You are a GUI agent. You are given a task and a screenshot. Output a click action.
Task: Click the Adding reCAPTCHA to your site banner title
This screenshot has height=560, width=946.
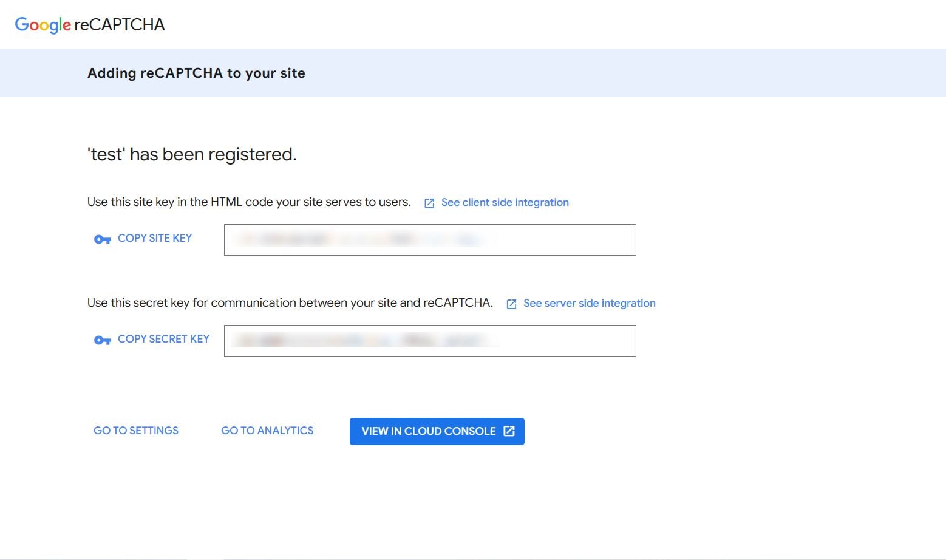coord(196,73)
